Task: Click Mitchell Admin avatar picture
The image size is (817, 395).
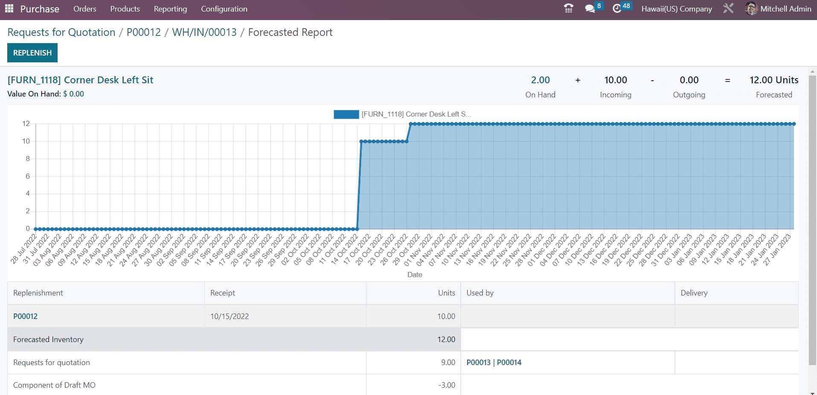Action: 751,9
